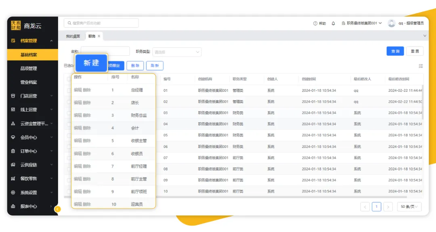
Task: Focus the top search input field
Action: tap(101, 23)
